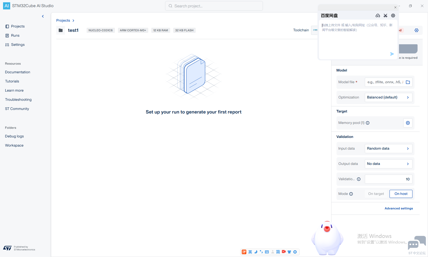Open the Output data No data dropdown

point(389,164)
